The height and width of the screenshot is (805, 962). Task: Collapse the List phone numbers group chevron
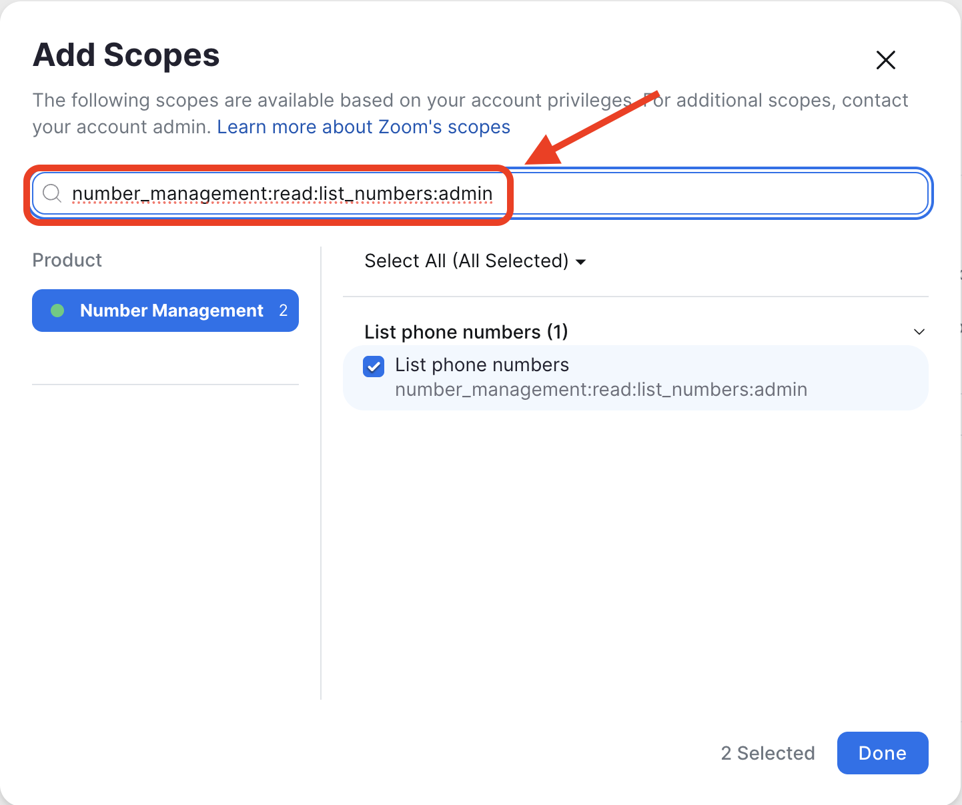pos(919,332)
